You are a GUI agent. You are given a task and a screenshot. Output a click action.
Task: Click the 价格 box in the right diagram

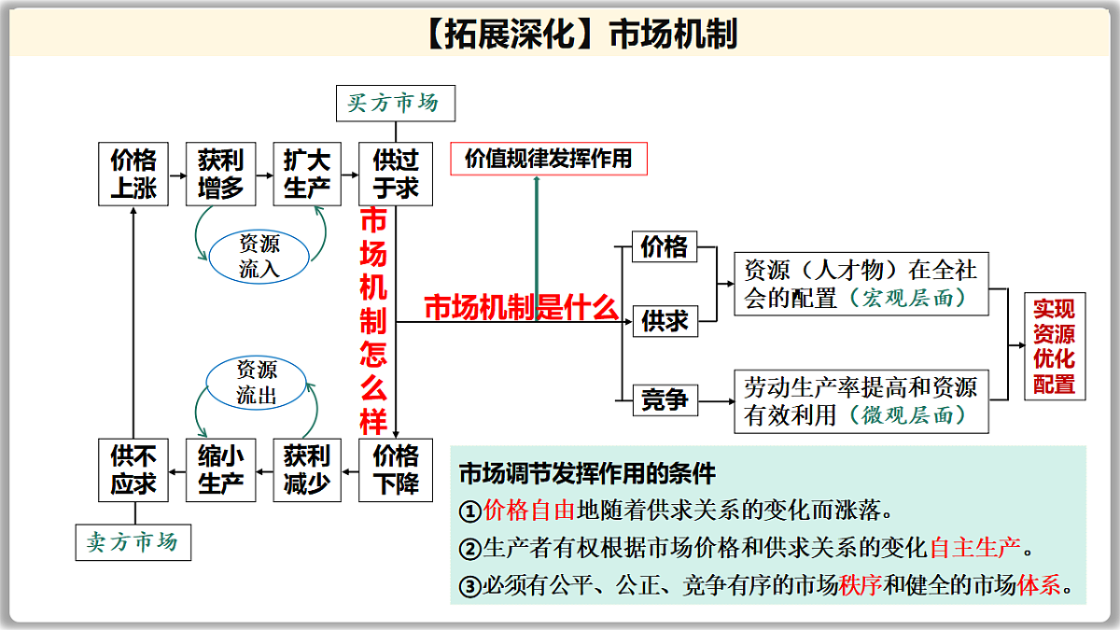pyautogui.click(x=665, y=247)
